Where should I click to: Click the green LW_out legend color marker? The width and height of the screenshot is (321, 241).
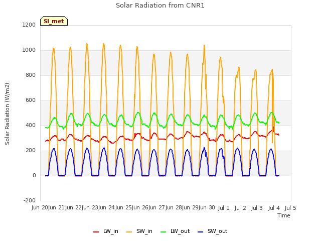[164, 232]
